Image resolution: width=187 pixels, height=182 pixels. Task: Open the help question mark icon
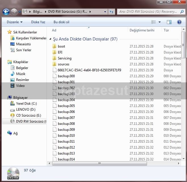(179, 22)
